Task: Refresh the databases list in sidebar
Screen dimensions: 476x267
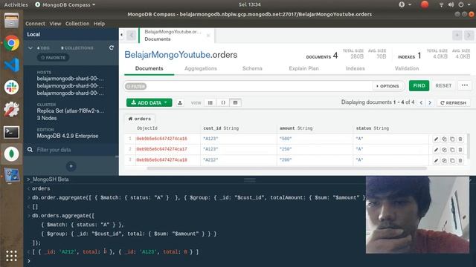Action: coord(112,47)
